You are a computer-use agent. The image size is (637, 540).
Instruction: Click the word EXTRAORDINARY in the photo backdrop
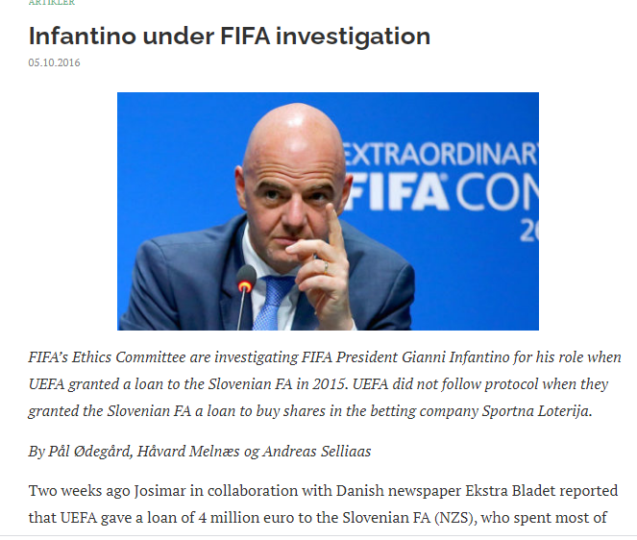pyautogui.click(x=441, y=154)
